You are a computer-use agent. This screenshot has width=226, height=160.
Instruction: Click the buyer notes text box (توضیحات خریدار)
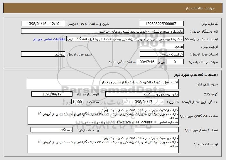[103, 144]
